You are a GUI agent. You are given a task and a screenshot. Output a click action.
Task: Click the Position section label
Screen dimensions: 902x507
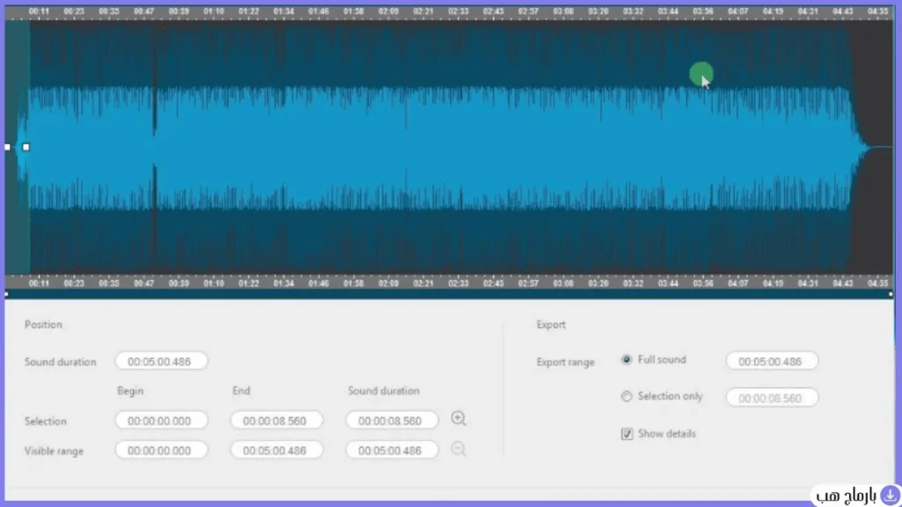43,325
